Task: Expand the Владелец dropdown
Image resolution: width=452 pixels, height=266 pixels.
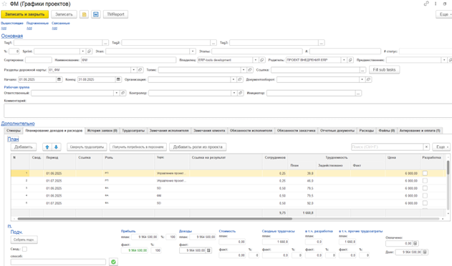Action: (256, 60)
